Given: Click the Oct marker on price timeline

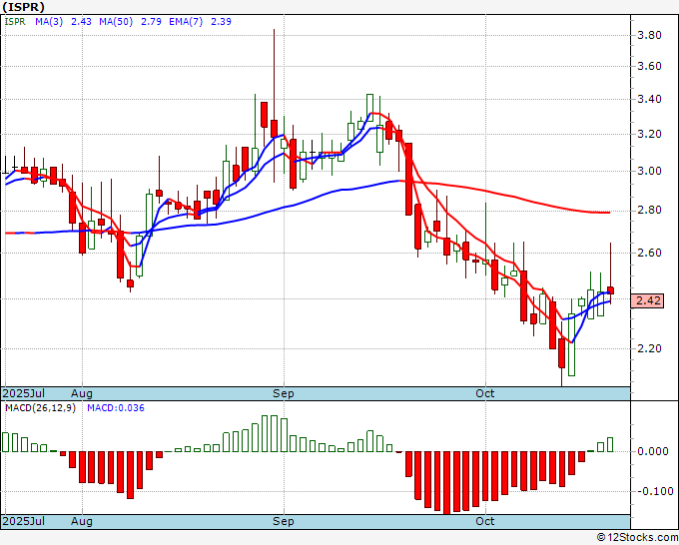Looking at the screenshot, I should (485, 393).
